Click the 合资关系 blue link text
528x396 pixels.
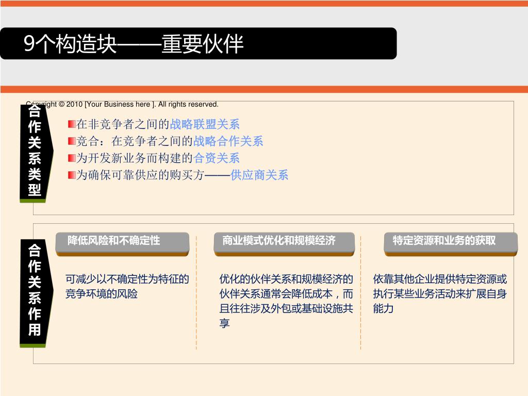(x=217, y=158)
